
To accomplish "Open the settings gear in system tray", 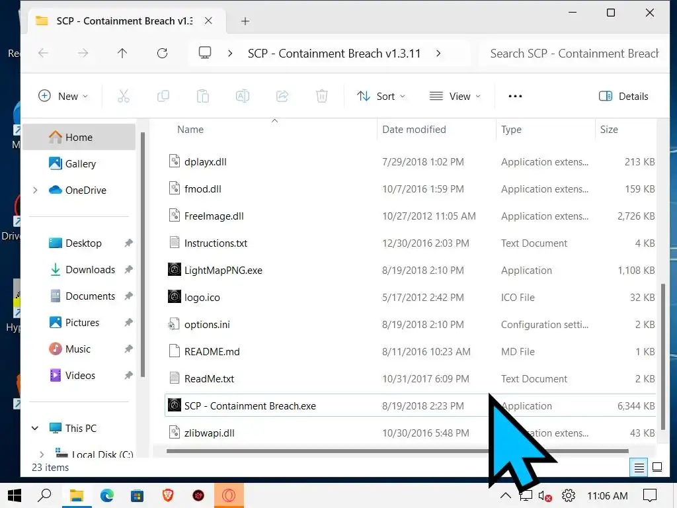I will tap(568, 495).
